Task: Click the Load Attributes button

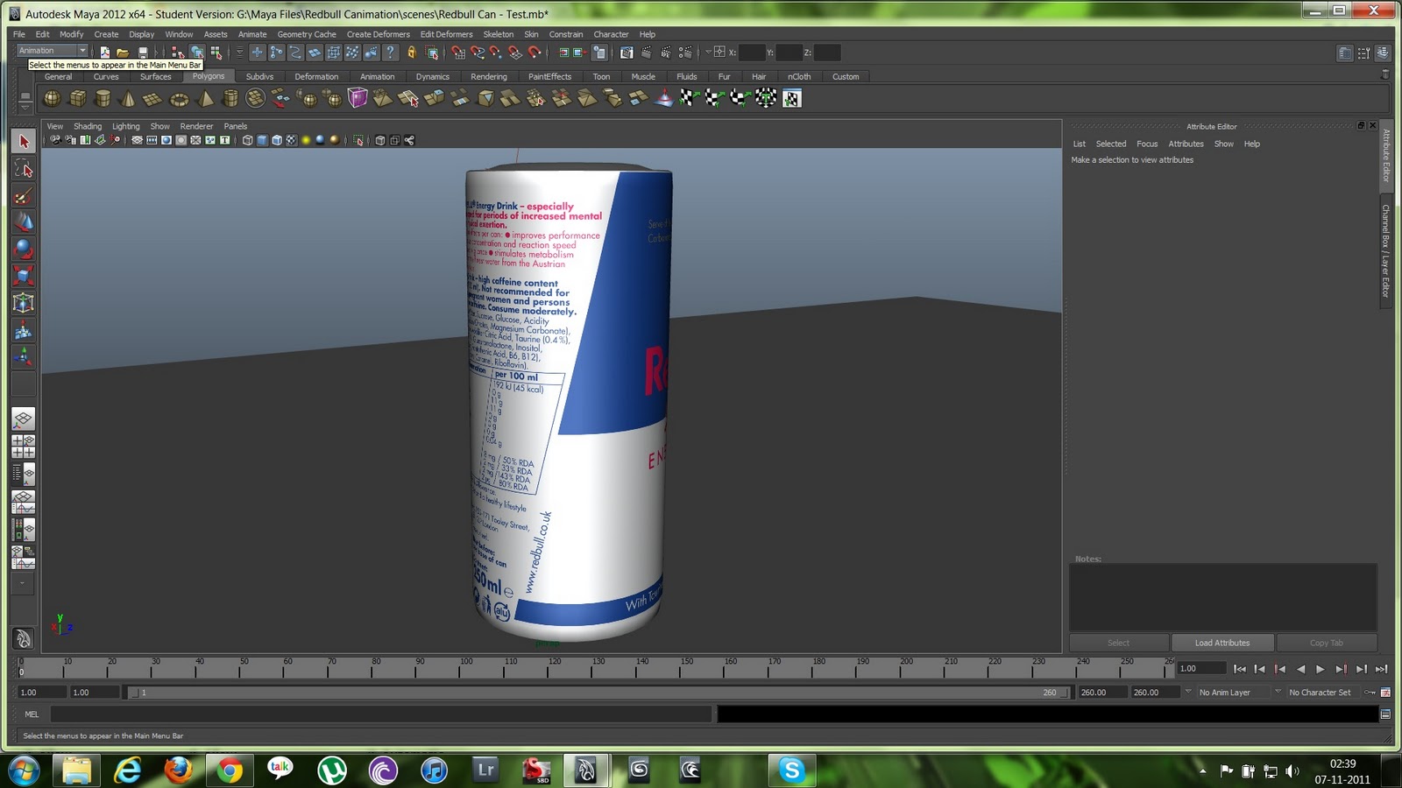Action: point(1221,643)
